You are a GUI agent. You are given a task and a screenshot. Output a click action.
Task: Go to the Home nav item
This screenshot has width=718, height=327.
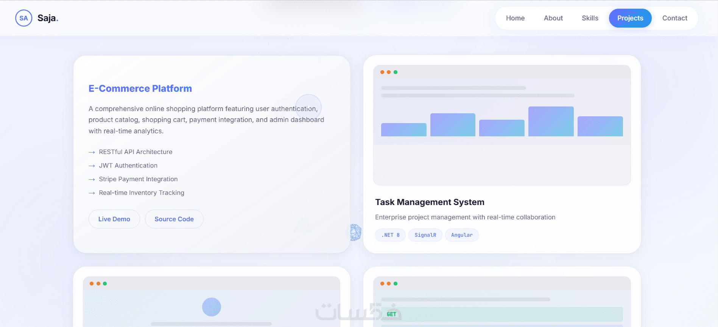[x=515, y=18]
